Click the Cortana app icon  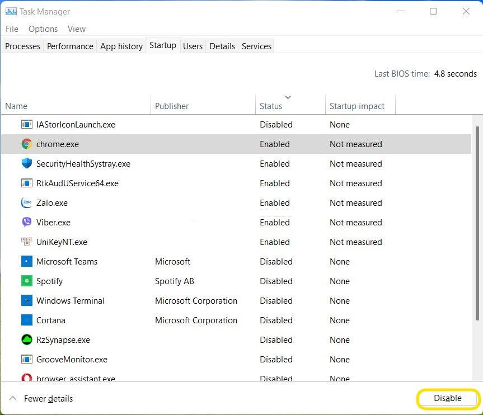click(x=26, y=320)
